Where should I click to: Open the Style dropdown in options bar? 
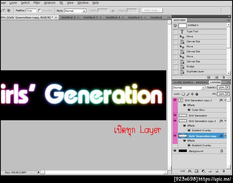(75, 11)
